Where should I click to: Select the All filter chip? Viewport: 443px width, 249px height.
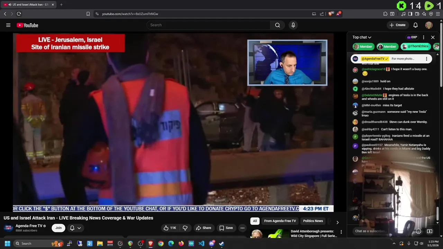pos(255,221)
